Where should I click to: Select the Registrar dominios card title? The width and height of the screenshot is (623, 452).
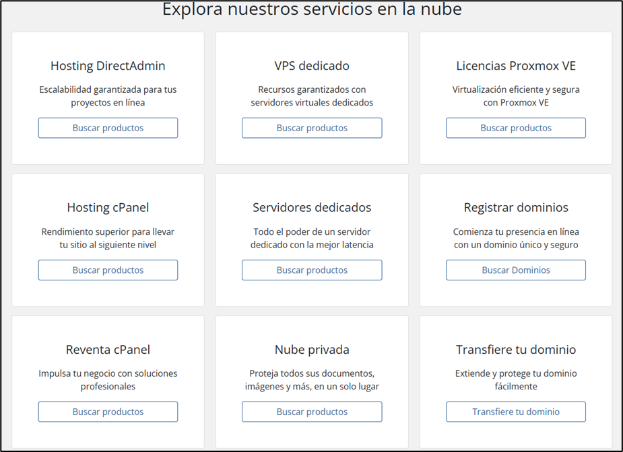[516, 208]
